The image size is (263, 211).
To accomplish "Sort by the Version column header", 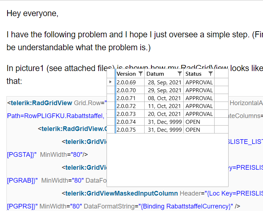I will pos(126,74).
